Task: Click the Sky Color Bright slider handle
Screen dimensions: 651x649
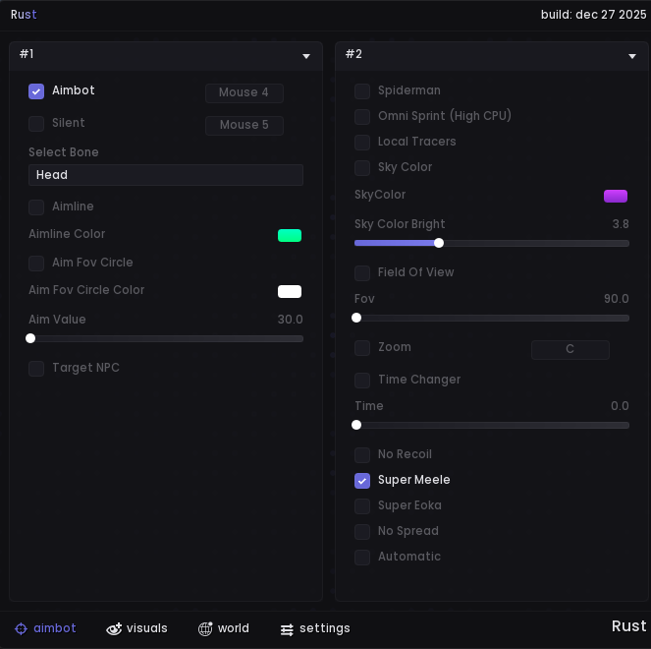Action: click(x=439, y=243)
